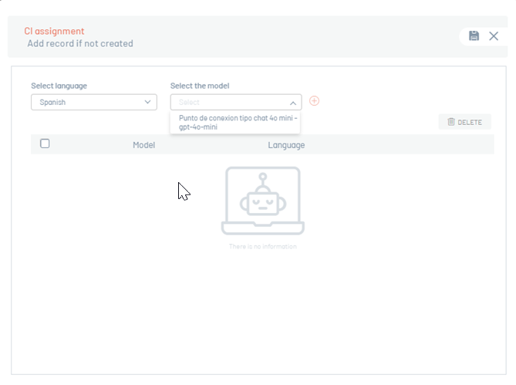Collapse the model dropdown with up chevron
This screenshot has height=385, width=516.
[292, 102]
